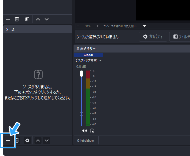Zoom in preview with plus button

[x=98, y=26]
